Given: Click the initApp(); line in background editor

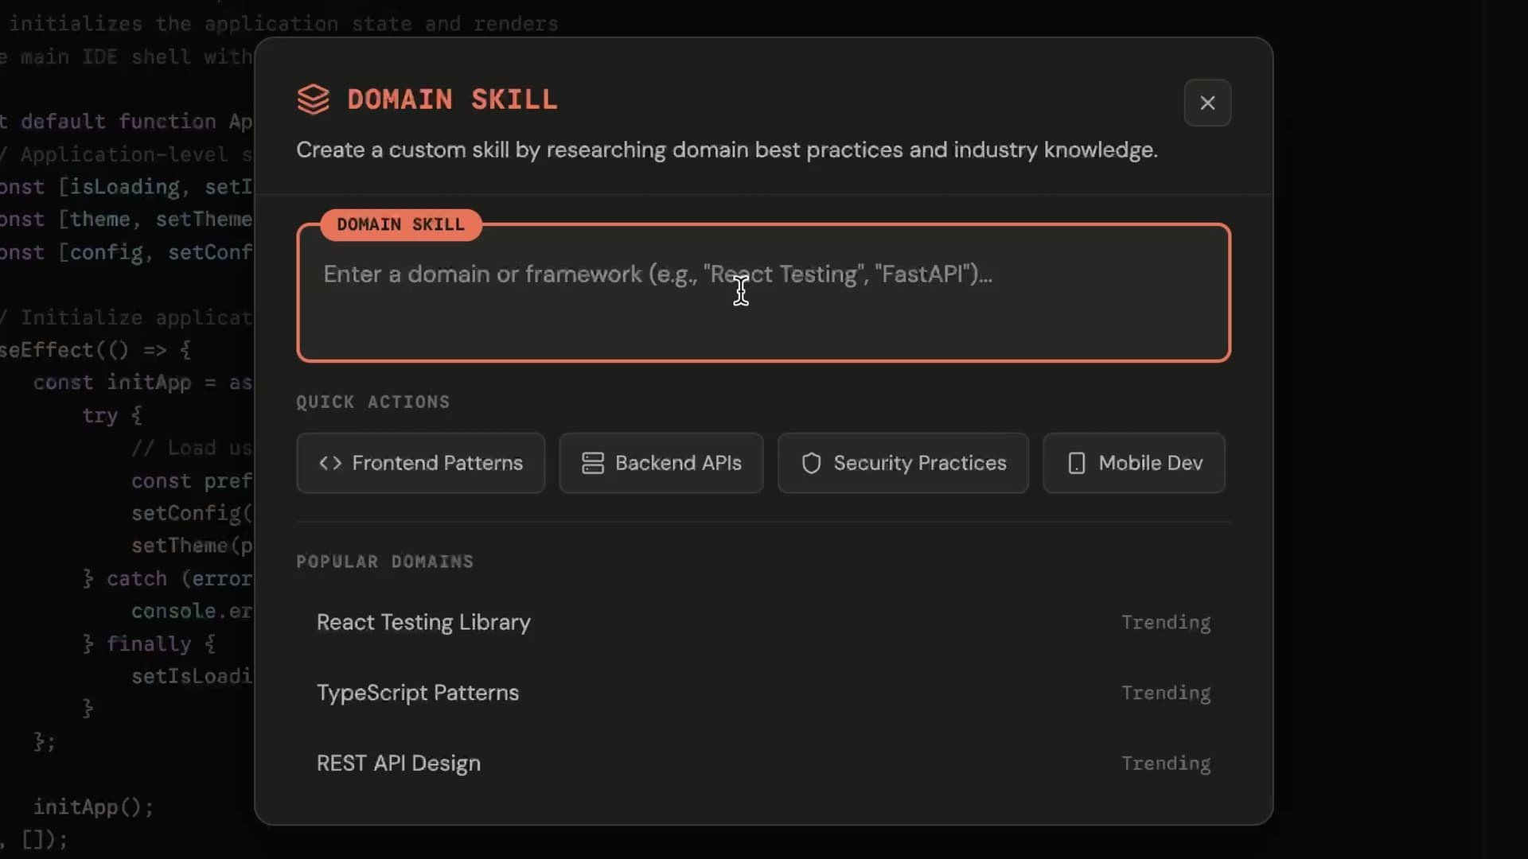Looking at the screenshot, I should tap(93, 807).
